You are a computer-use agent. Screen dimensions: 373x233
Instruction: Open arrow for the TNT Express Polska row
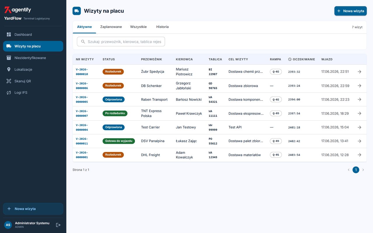[360, 113]
